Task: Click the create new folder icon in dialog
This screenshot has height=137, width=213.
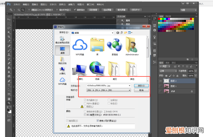Action: click(x=125, y=33)
